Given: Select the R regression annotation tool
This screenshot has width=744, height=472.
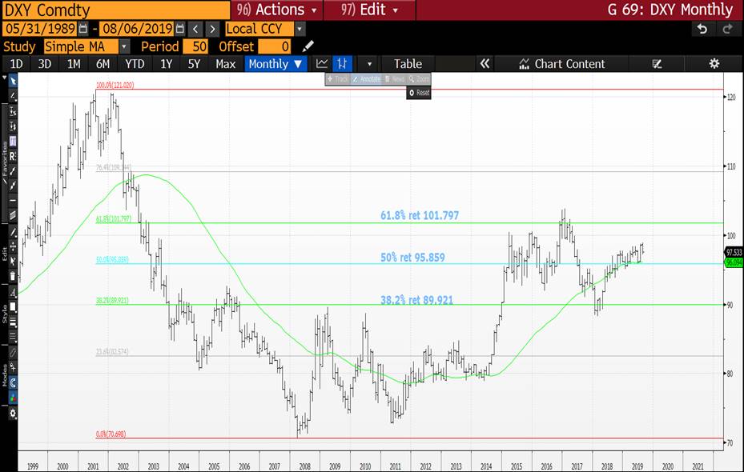Looking at the screenshot, I should [13, 156].
